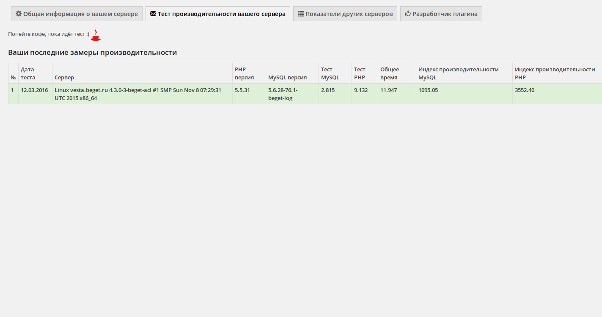
Task: Click the Индекс производительности PHP column header
Action: [x=555, y=73]
